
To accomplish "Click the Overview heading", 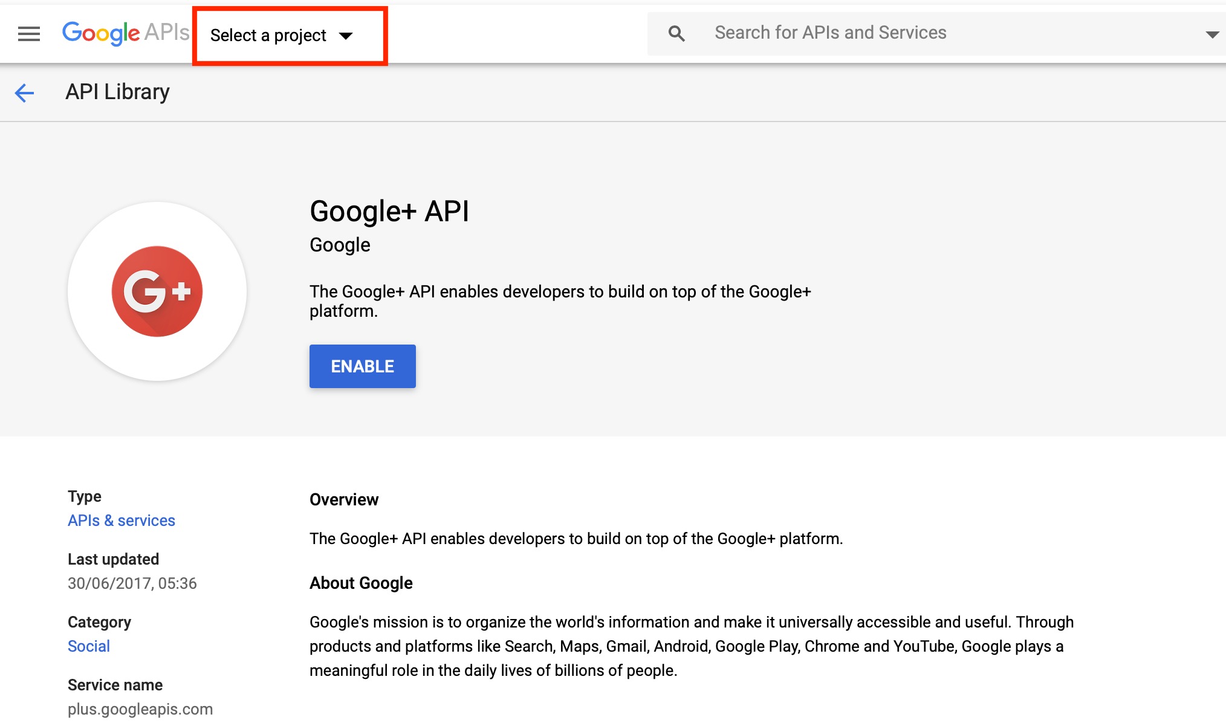I will click(x=344, y=499).
